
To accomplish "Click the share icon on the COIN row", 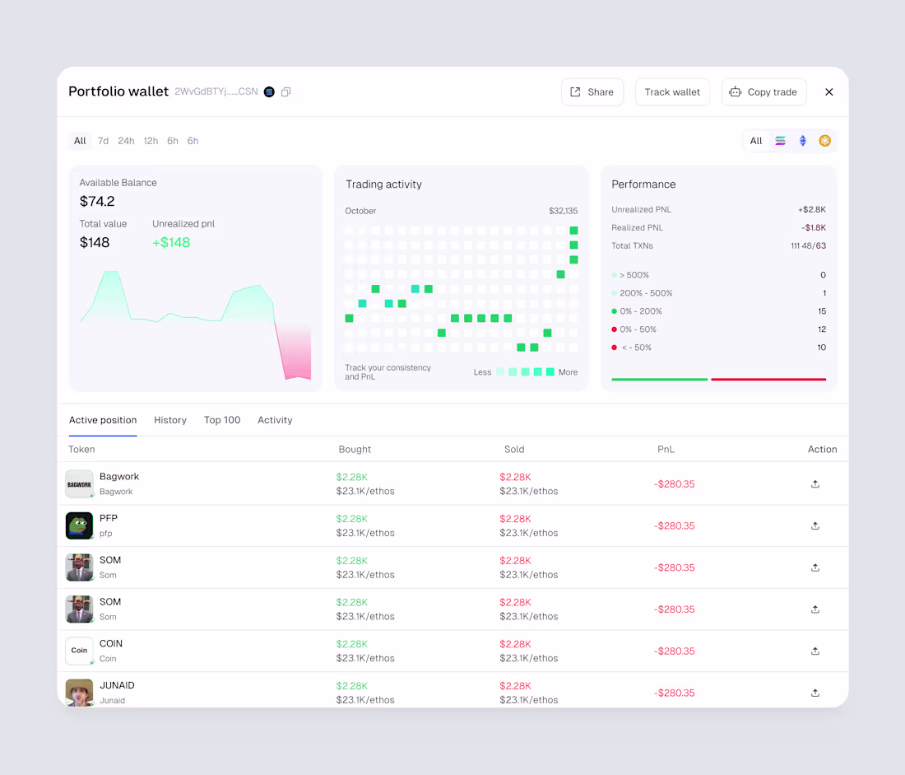I will [x=814, y=651].
